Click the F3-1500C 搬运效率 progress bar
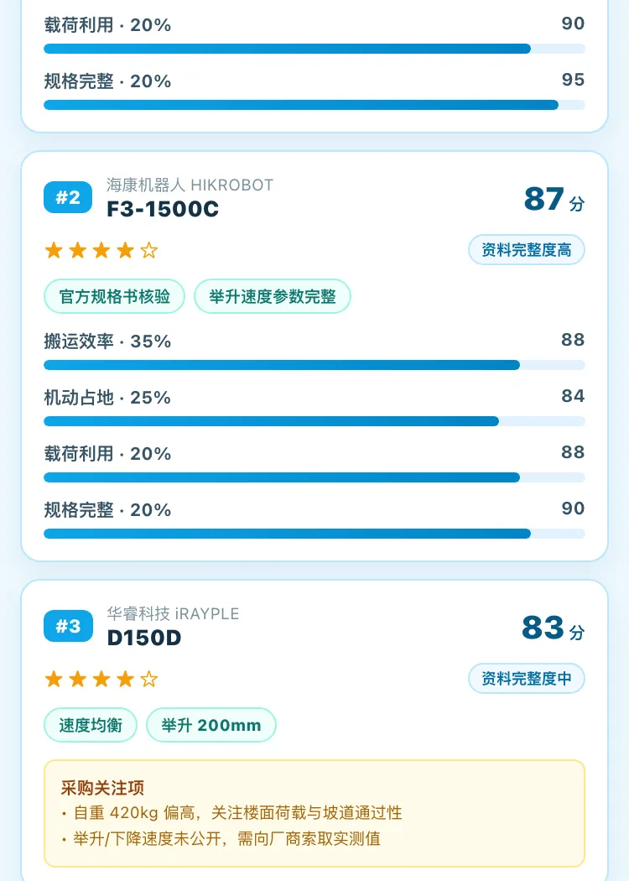 [x=314, y=365]
